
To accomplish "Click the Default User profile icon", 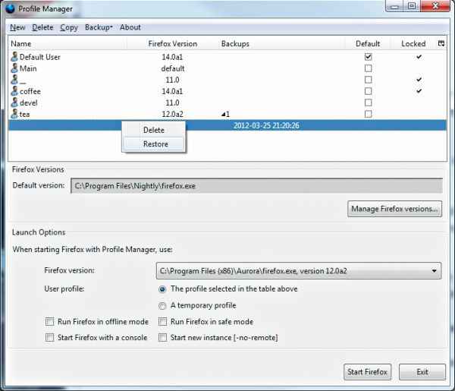I will pyautogui.click(x=14, y=57).
